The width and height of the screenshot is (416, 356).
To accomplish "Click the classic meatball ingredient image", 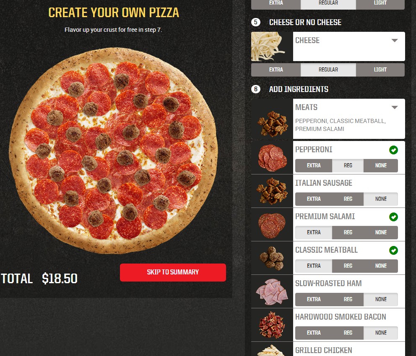I will tap(272, 258).
